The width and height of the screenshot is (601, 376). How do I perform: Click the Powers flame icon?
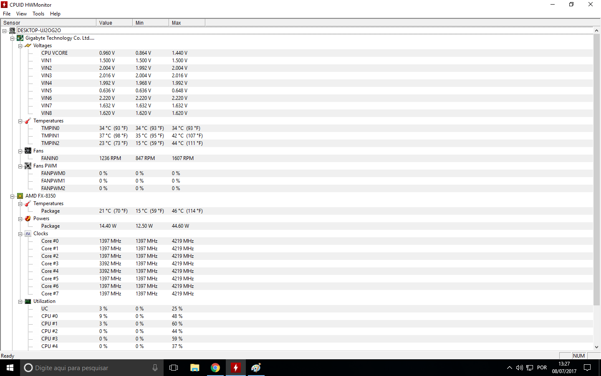click(x=28, y=218)
